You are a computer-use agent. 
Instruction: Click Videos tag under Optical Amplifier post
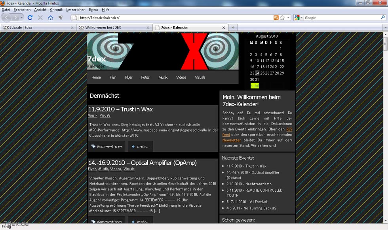point(116,169)
